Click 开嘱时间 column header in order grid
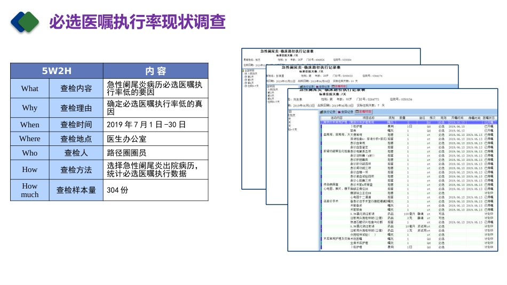Image resolution: width=507 pixels, height=285 pixels. (457, 118)
